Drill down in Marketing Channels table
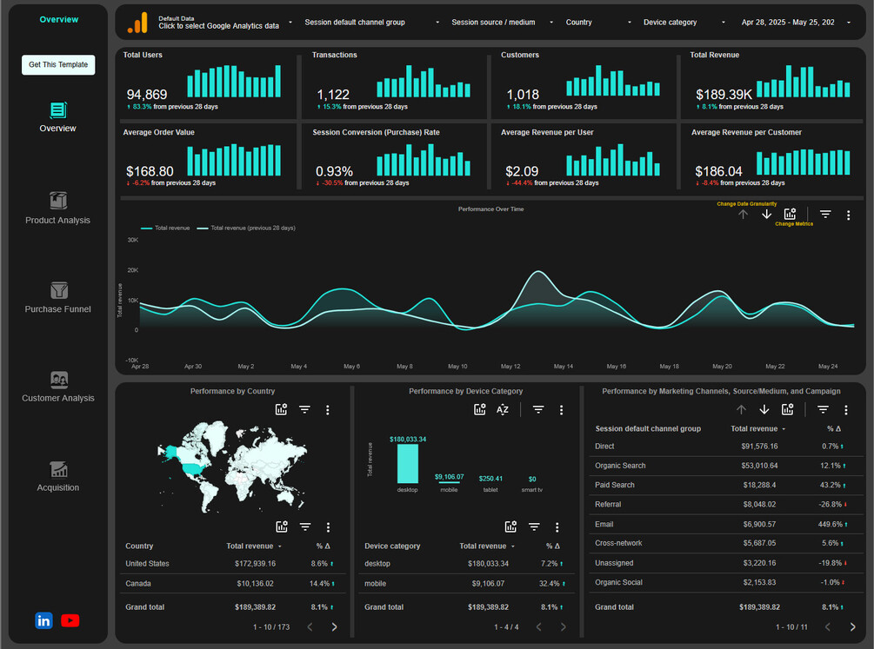Screen dimensions: 874x649 tap(764, 409)
